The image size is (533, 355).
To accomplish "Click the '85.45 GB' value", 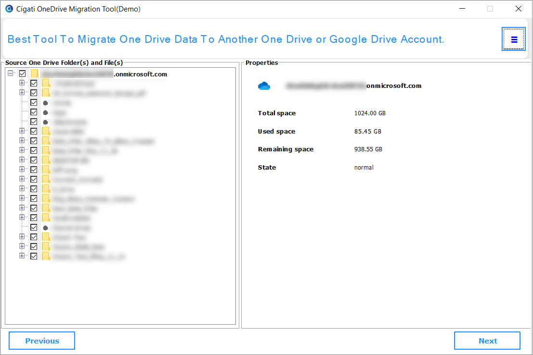I will tap(367, 132).
